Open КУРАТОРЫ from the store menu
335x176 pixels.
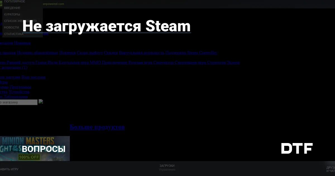[12, 14]
